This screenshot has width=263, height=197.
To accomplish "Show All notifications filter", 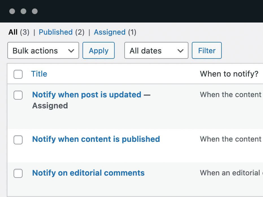I will pos(13,32).
